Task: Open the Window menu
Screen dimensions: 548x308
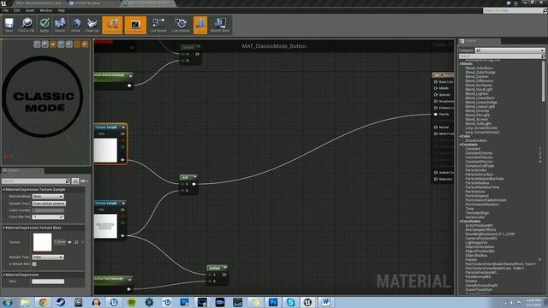Action: click(45, 10)
